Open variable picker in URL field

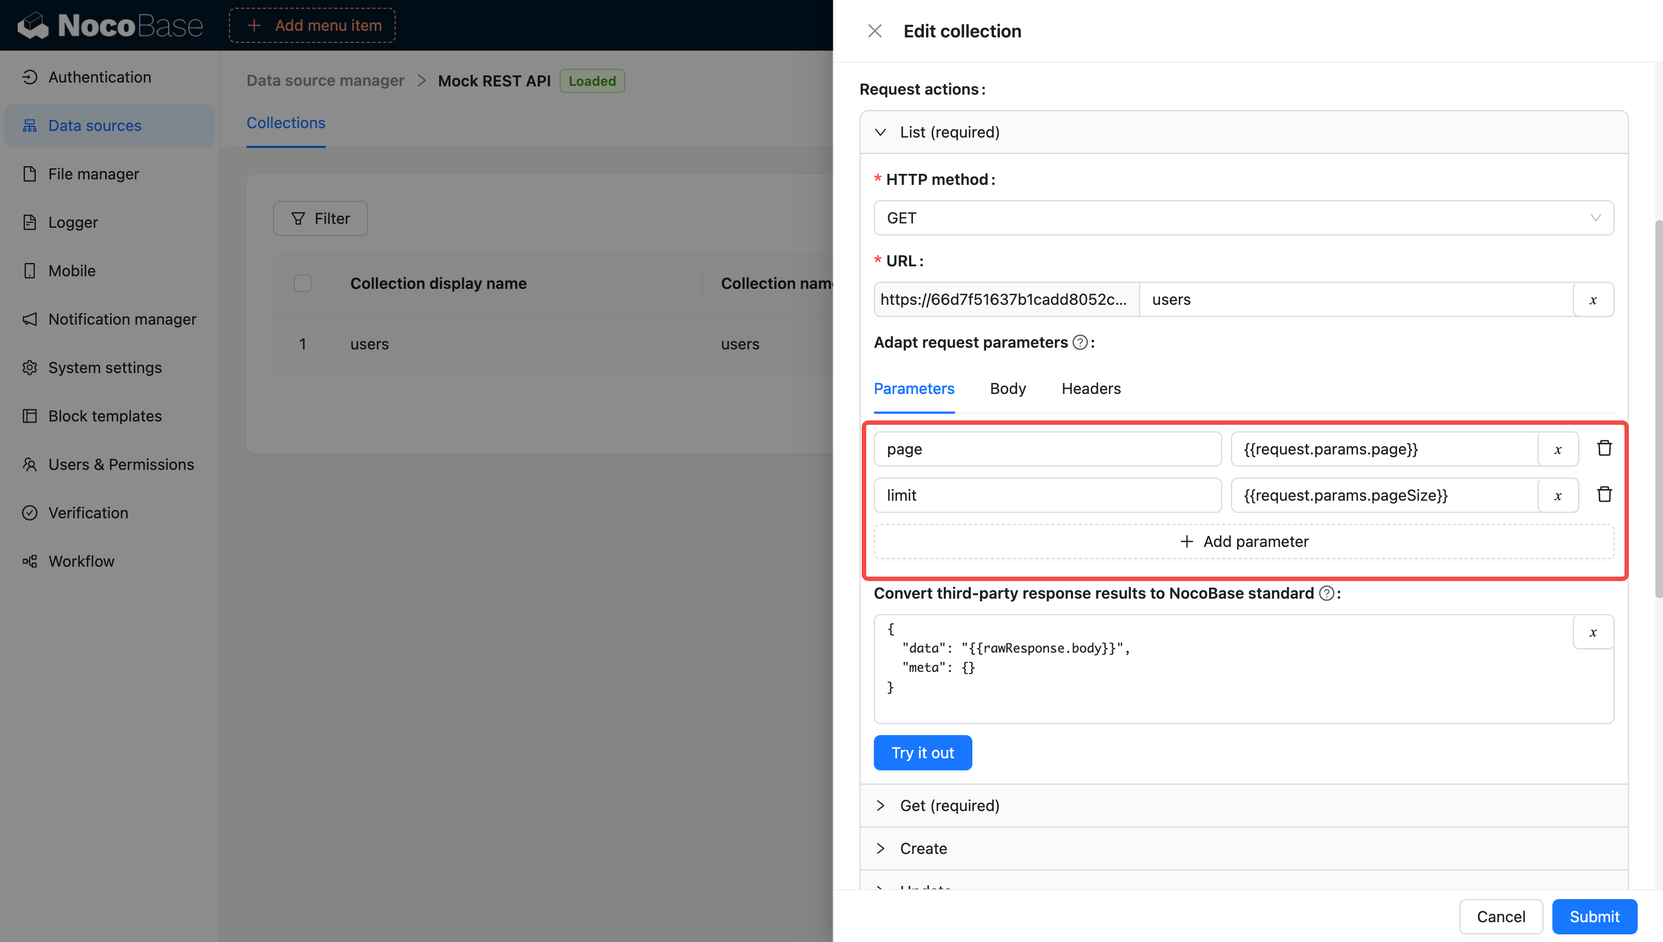coord(1593,299)
